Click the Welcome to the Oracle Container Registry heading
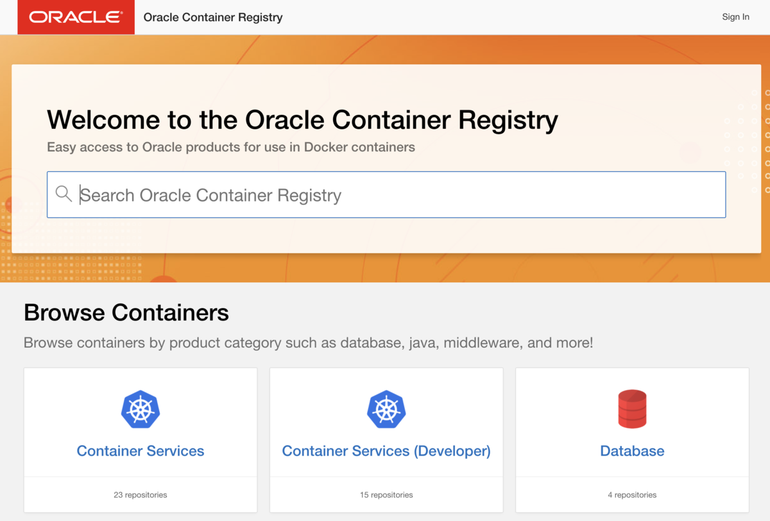Viewport: 770px width, 521px height. pos(302,120)
